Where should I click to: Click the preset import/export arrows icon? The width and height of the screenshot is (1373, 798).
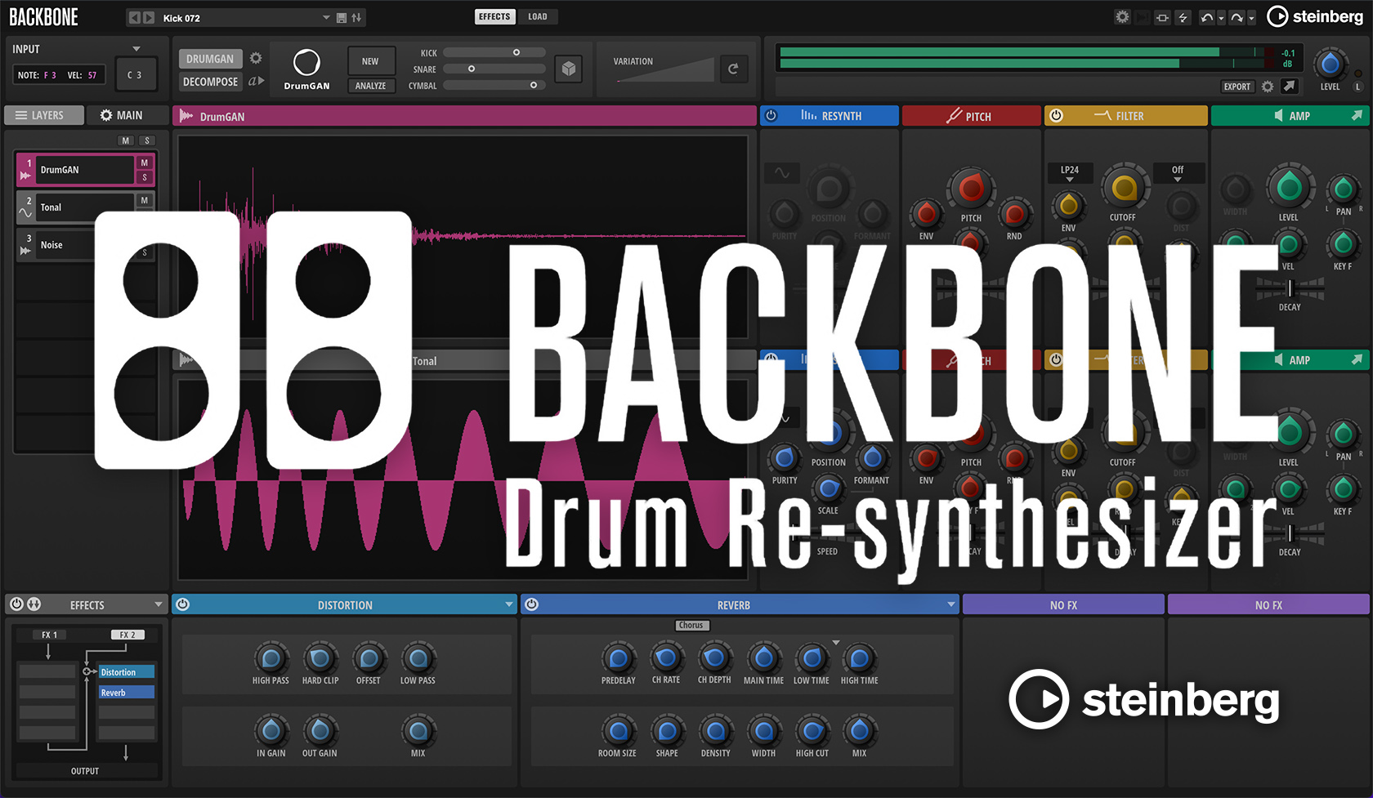point(357,17)
